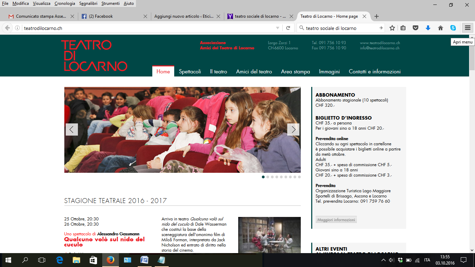Select the second slideshow dot
Viewport: 475px width, 267px height.
coord(268,177)
